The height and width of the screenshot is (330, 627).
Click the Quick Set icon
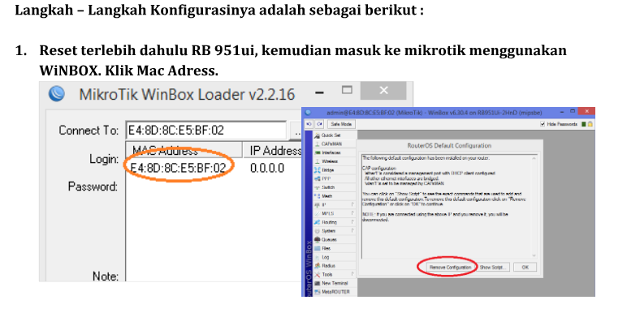(x=317, y=135)
